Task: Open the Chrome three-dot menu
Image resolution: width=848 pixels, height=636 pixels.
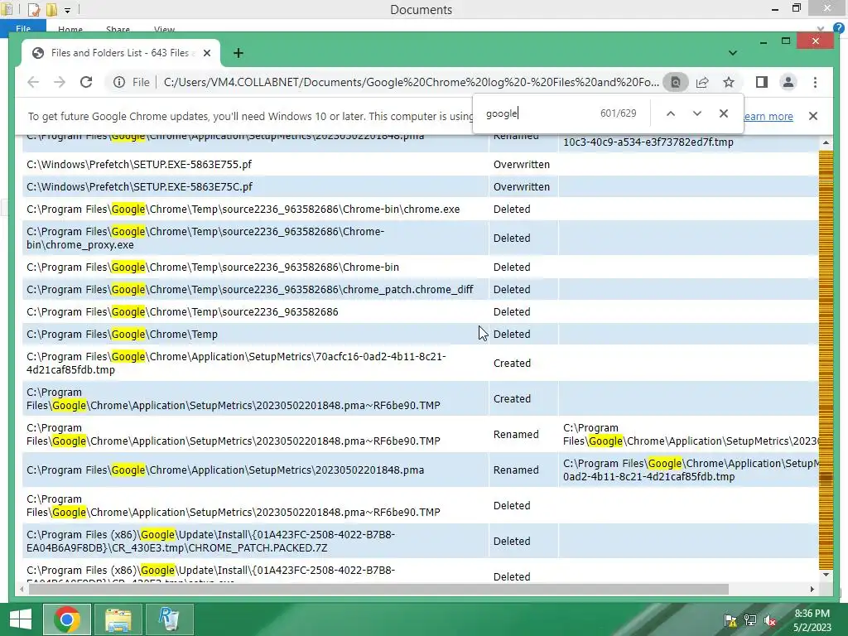Action: point(815,82)
